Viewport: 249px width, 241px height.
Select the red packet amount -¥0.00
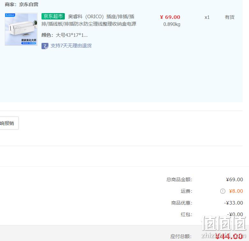235,214
